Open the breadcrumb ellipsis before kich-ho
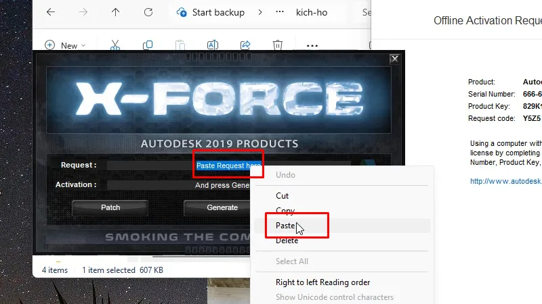 tap(279, 12)
